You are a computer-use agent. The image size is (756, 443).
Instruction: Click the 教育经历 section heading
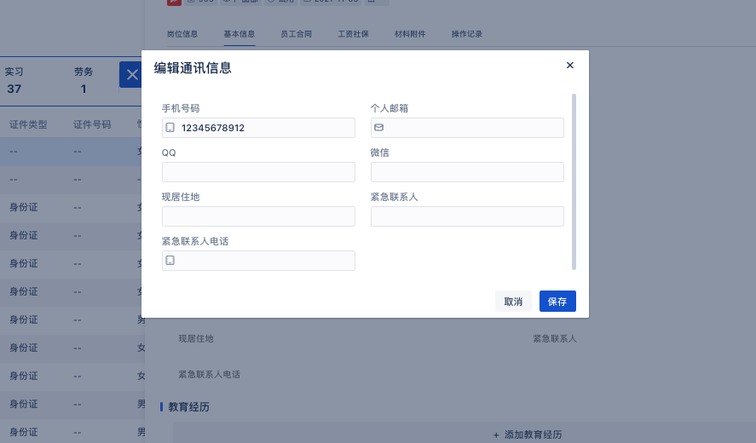click(188, 407)
